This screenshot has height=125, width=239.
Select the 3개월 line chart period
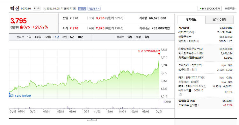click(48, 37)
